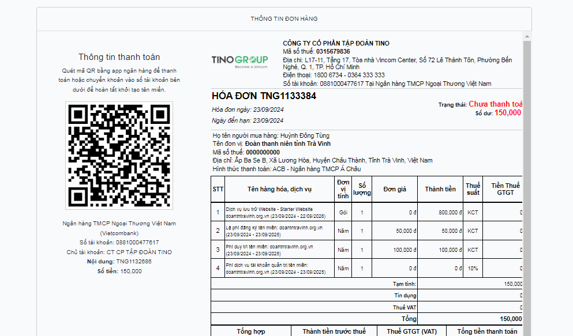Click the TINO GROUP logo
573x336 pixels.
[239, 62]
